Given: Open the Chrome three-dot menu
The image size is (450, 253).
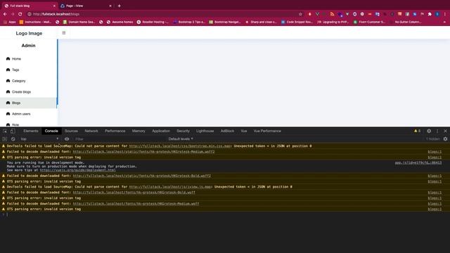Looking at the screenshot, I should (445, 14).
